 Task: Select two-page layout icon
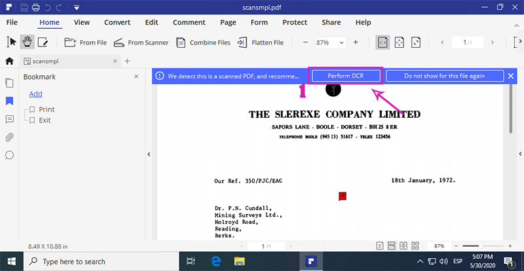(403, 246)
